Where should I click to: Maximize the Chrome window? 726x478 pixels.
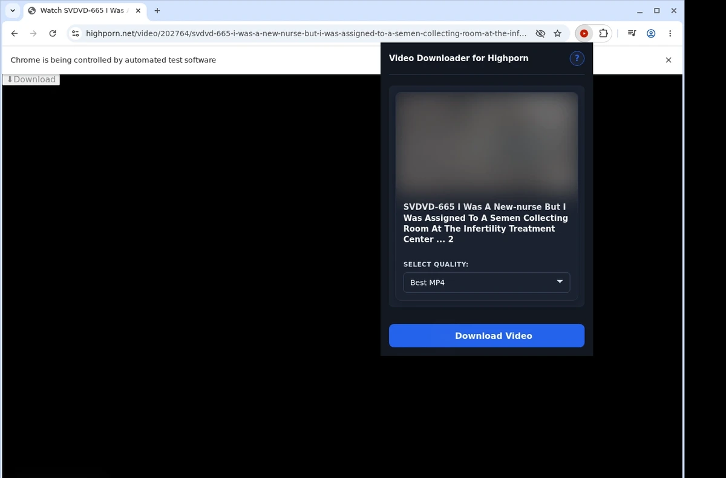(x=657, y=11)
